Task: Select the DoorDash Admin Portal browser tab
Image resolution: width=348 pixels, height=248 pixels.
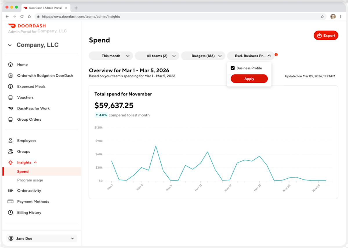Action: click(45, 8)
